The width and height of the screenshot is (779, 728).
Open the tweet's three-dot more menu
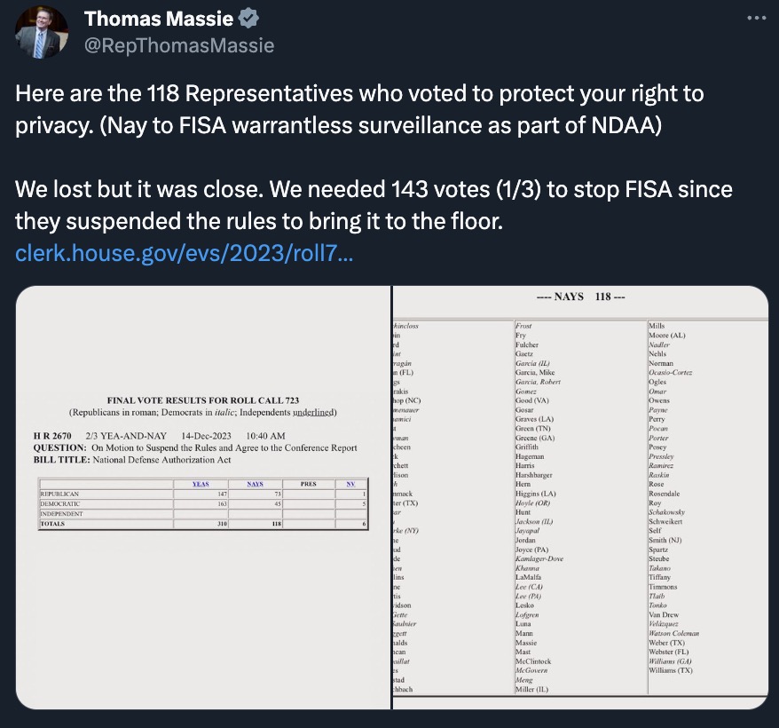[x=756, y=18]
